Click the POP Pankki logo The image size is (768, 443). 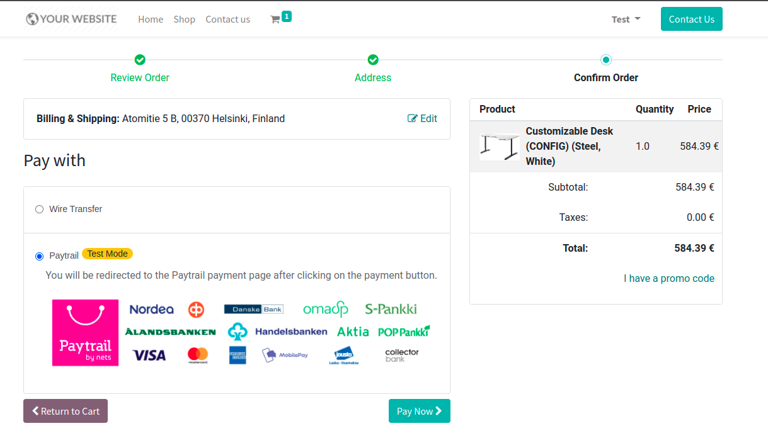[404, 331]
